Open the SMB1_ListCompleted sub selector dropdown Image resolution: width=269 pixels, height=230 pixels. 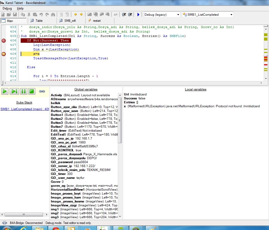point(231,15)
